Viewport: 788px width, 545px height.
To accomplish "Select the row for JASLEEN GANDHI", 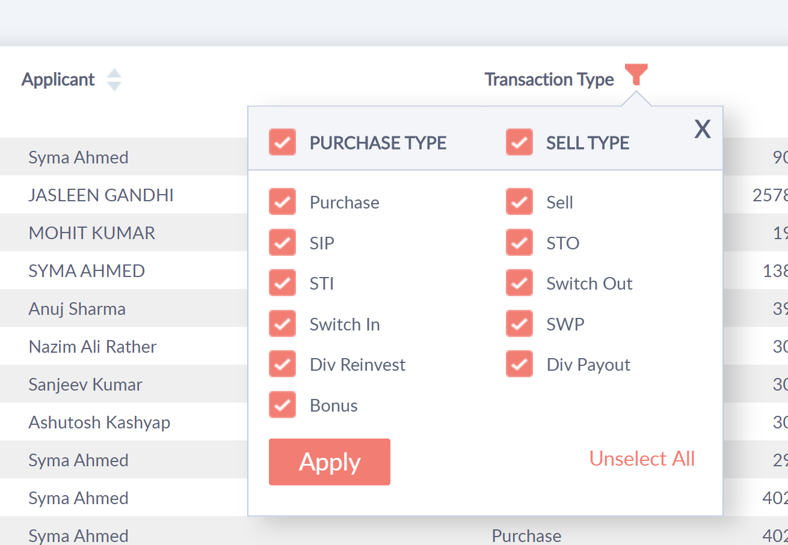I will 101,195.
